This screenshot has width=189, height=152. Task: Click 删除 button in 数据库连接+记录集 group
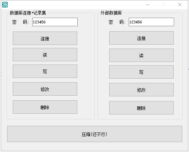45,107
